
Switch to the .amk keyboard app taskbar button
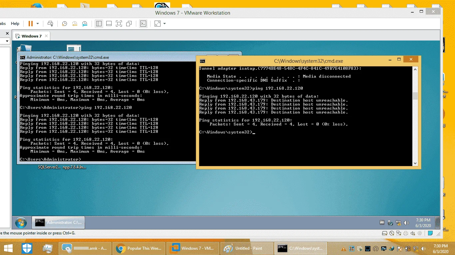click(x=85, y=248)
